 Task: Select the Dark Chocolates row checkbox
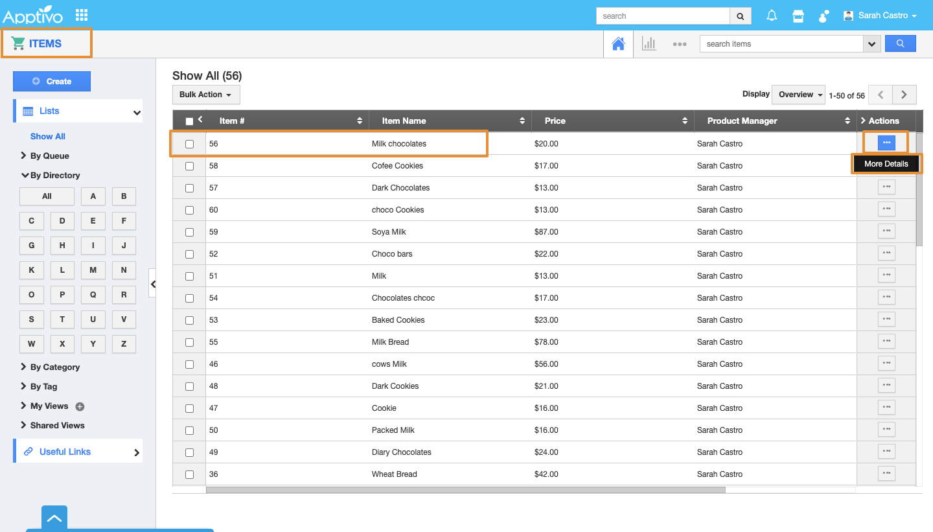189,188
